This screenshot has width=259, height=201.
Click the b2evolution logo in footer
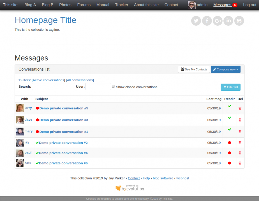tap(130, 188)
